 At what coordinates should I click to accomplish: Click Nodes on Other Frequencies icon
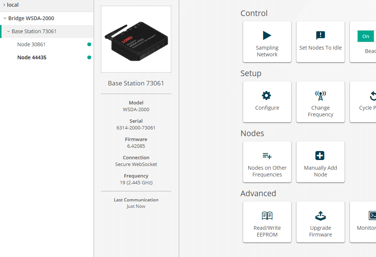point(267,156)
